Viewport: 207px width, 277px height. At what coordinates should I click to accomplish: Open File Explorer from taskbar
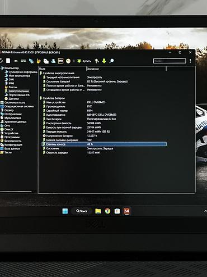98,211
